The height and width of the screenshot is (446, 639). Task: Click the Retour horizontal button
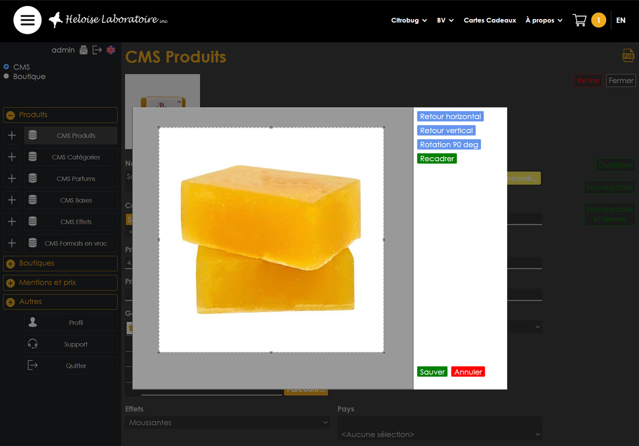[450, 117]
